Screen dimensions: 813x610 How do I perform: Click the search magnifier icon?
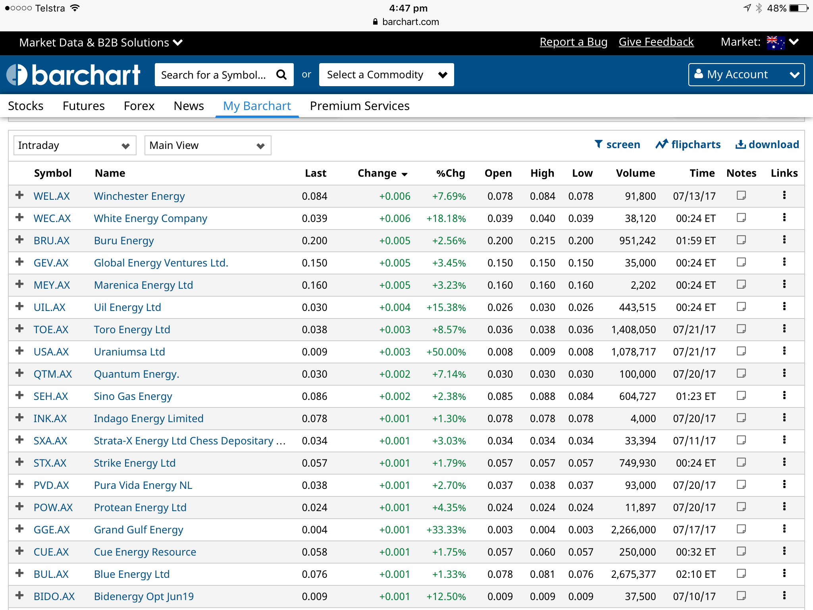(x=281, y=75)
